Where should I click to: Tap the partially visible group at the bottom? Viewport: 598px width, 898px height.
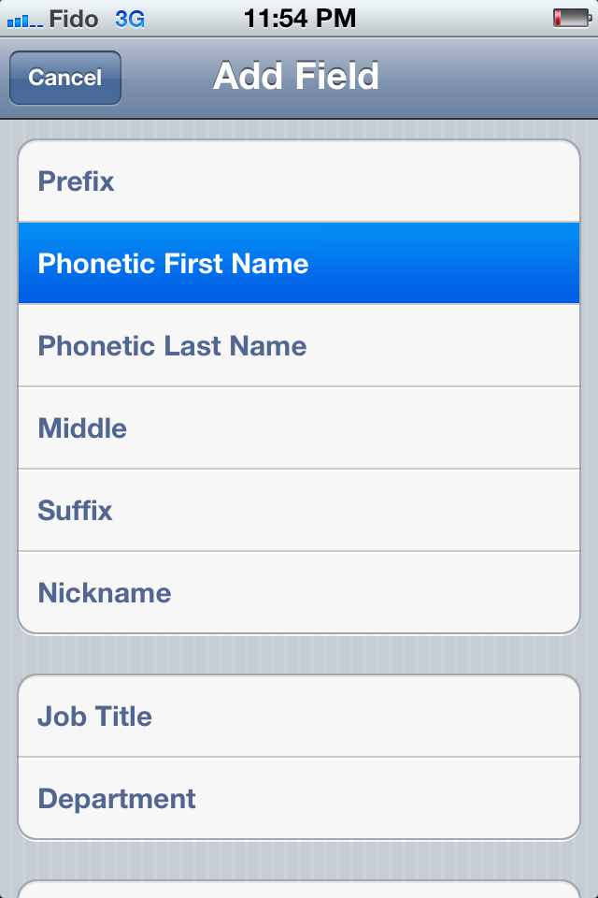pos(299,890)
